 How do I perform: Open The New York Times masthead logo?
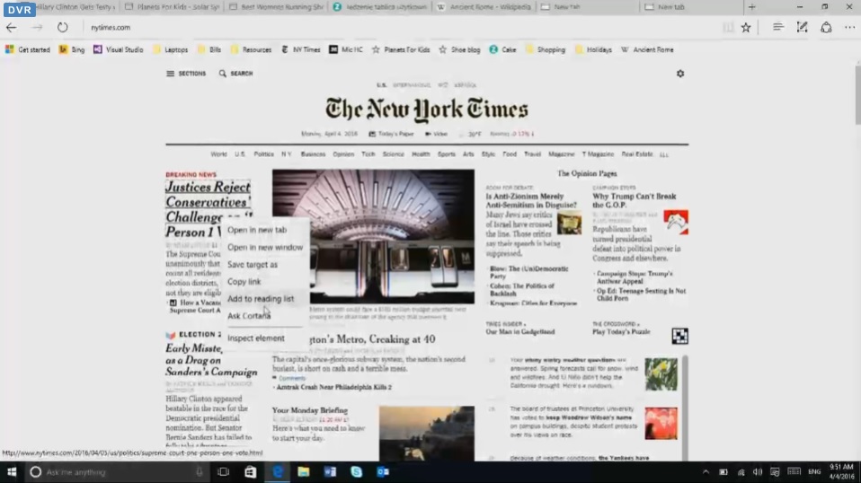427,110
